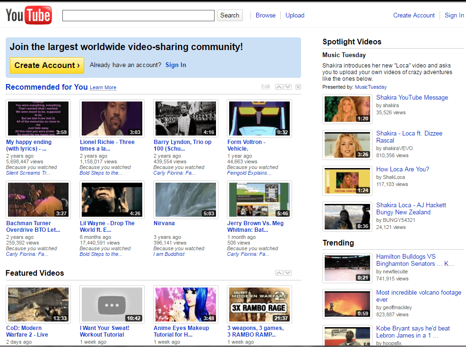Image resolution: width=466 pixels, height=347 pixels.
Task: Open the MusicTuesday presenter link
Action: coord(371,87)
